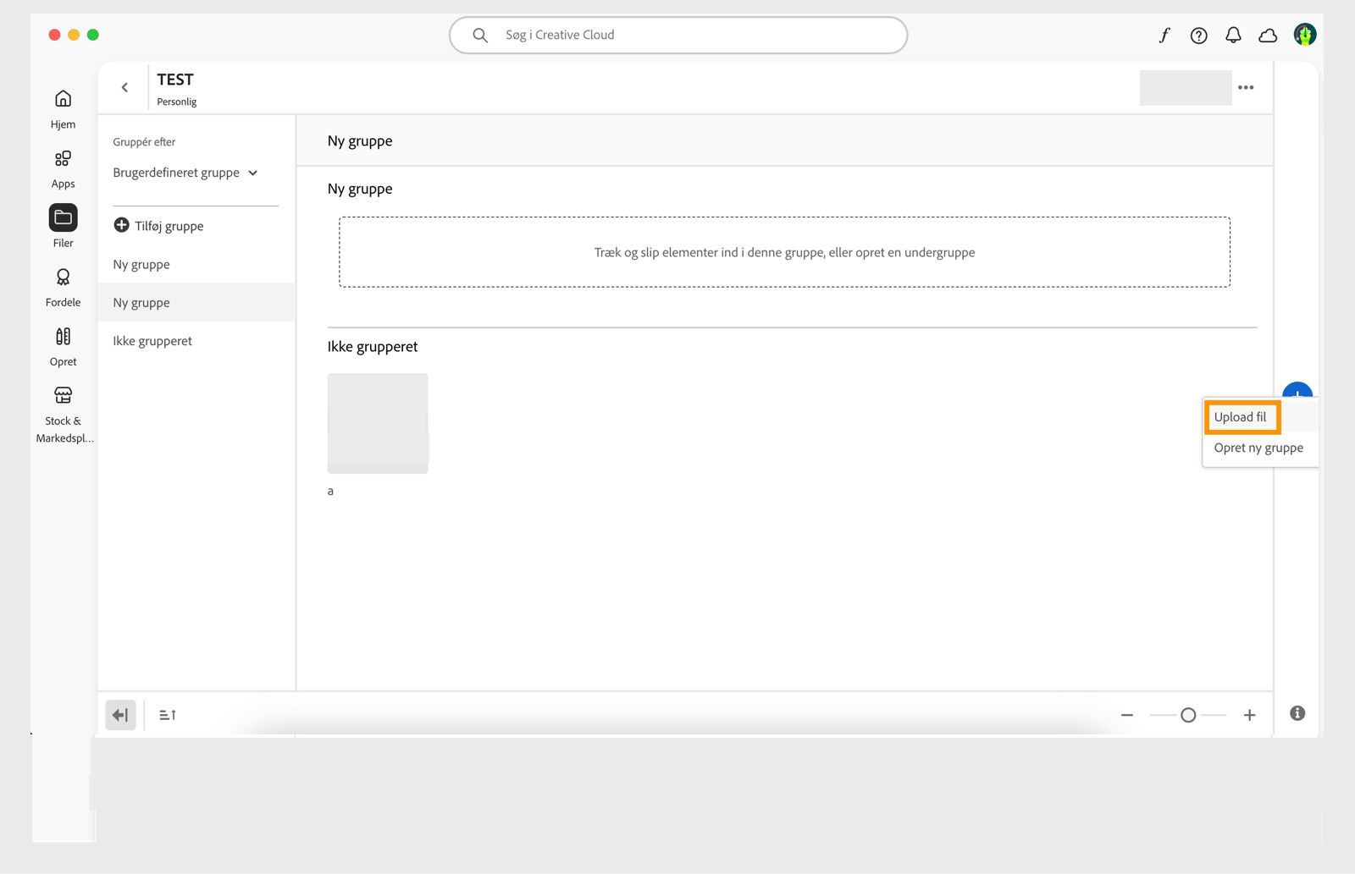Viewport: 1355px width, 874px height.
Task: Go back with the left chevron
Action: (x=124, y=87)
